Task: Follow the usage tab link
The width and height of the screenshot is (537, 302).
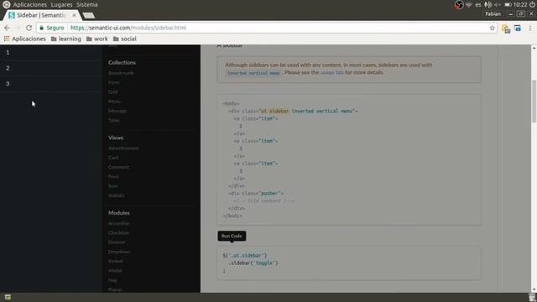Action: [x=331, y=72]
